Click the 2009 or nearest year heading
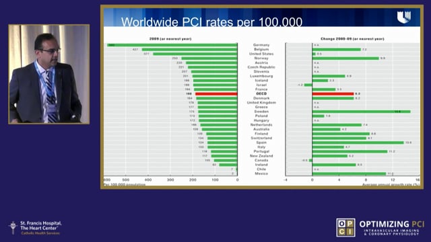 point(170,39)
